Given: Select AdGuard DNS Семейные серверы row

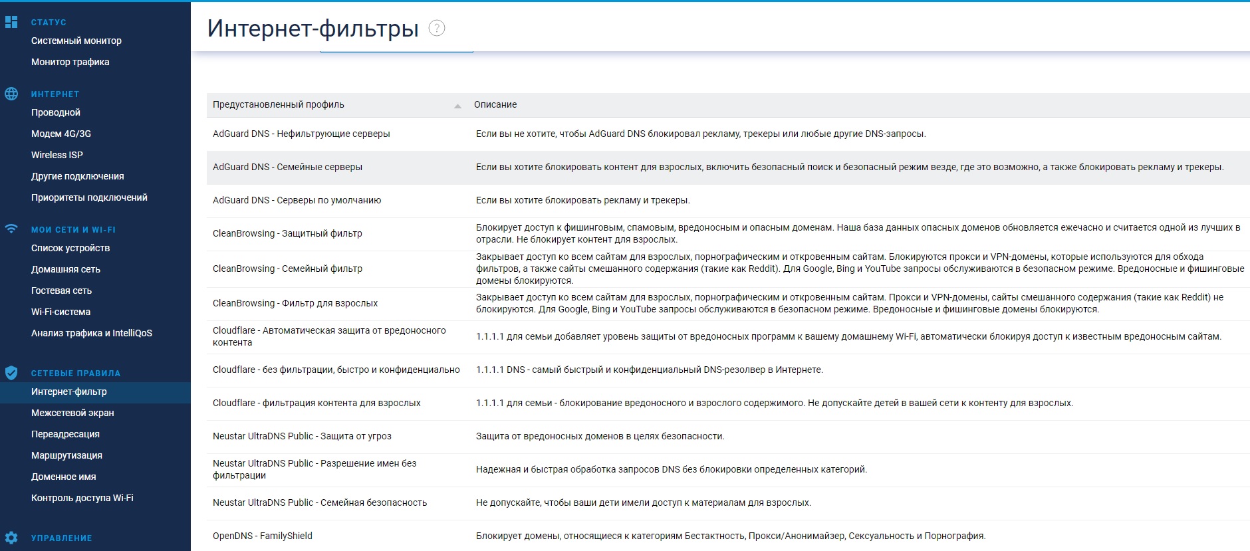Looking at the screenshot, I should 287,167.
